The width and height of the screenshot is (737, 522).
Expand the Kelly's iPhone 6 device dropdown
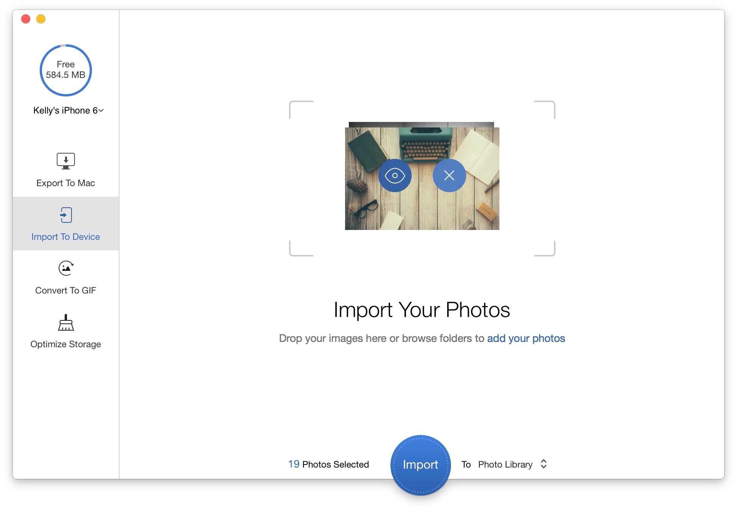click(68, 110)
